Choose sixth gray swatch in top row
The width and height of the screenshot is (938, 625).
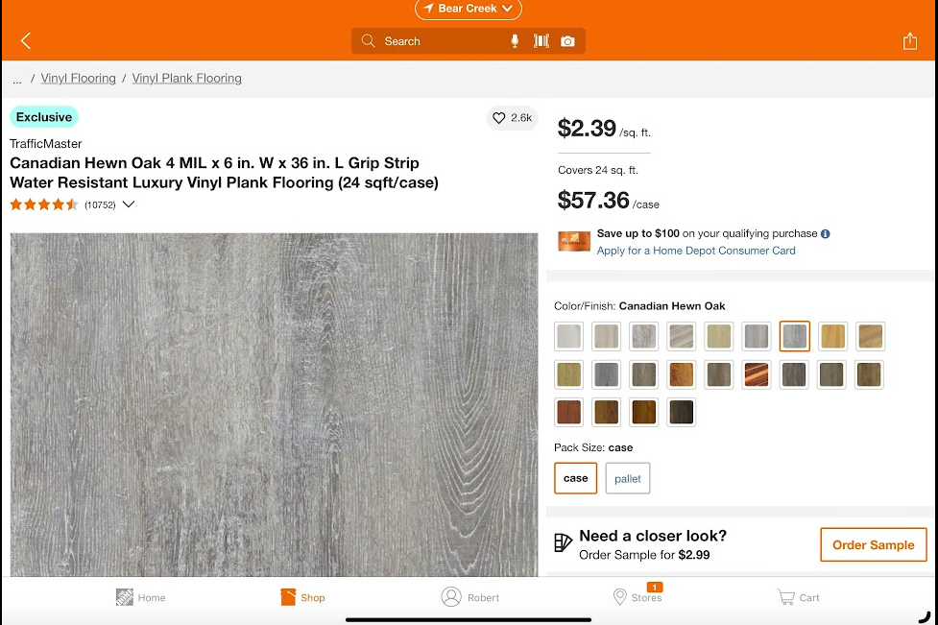point(757,336)
